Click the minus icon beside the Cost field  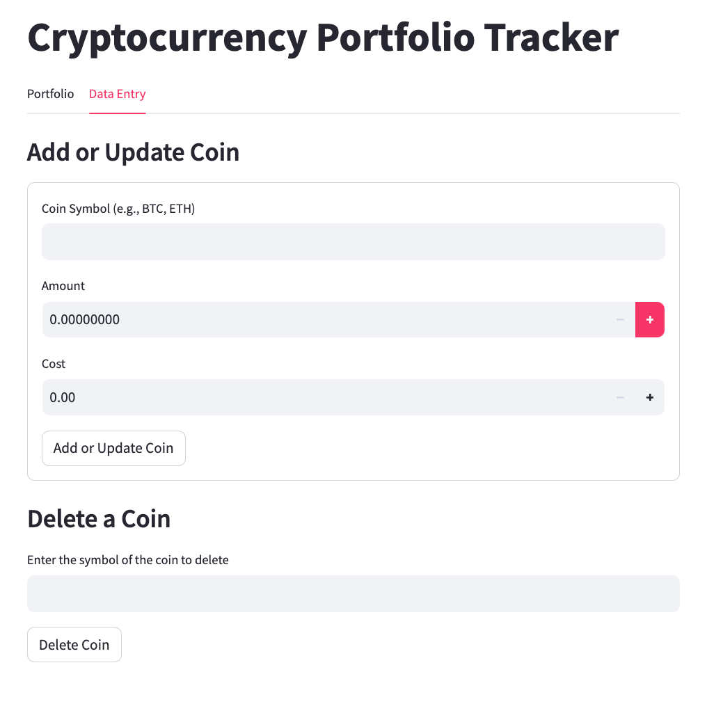coord(619,397)
